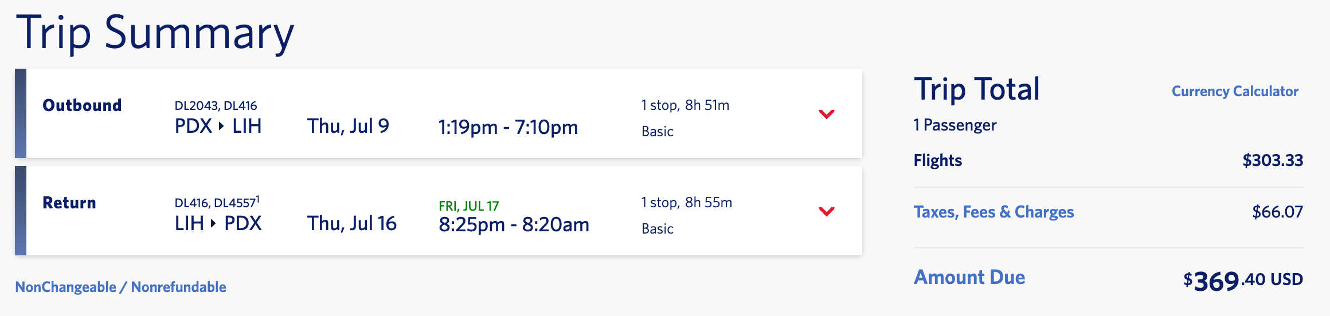Click the arrow icon between PDX and LIH
Image resolution: width=1330 pixels, height=316 pixels.
tap(221, 127)
